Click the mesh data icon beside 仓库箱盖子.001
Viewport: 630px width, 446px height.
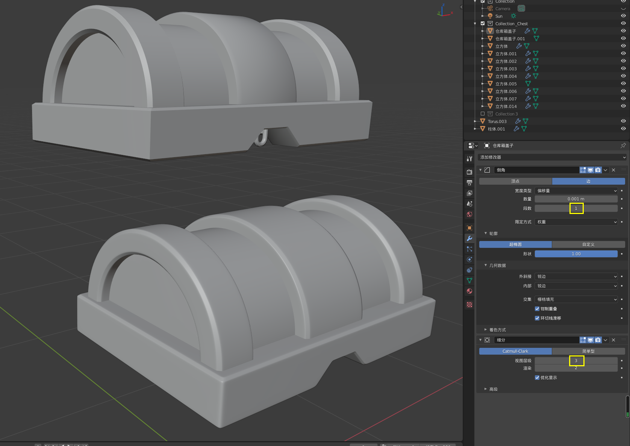tap(536, 38)
